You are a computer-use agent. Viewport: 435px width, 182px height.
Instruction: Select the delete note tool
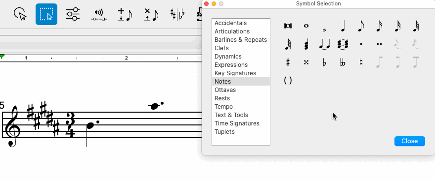pos(151,15)
